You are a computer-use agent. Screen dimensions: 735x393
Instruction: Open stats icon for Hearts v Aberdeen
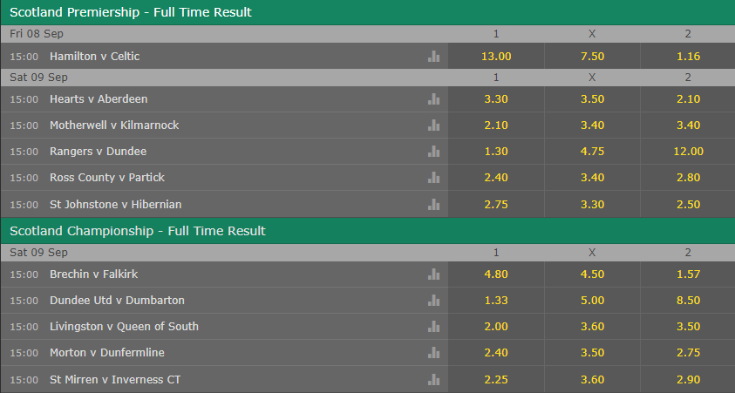pos(433,98)
